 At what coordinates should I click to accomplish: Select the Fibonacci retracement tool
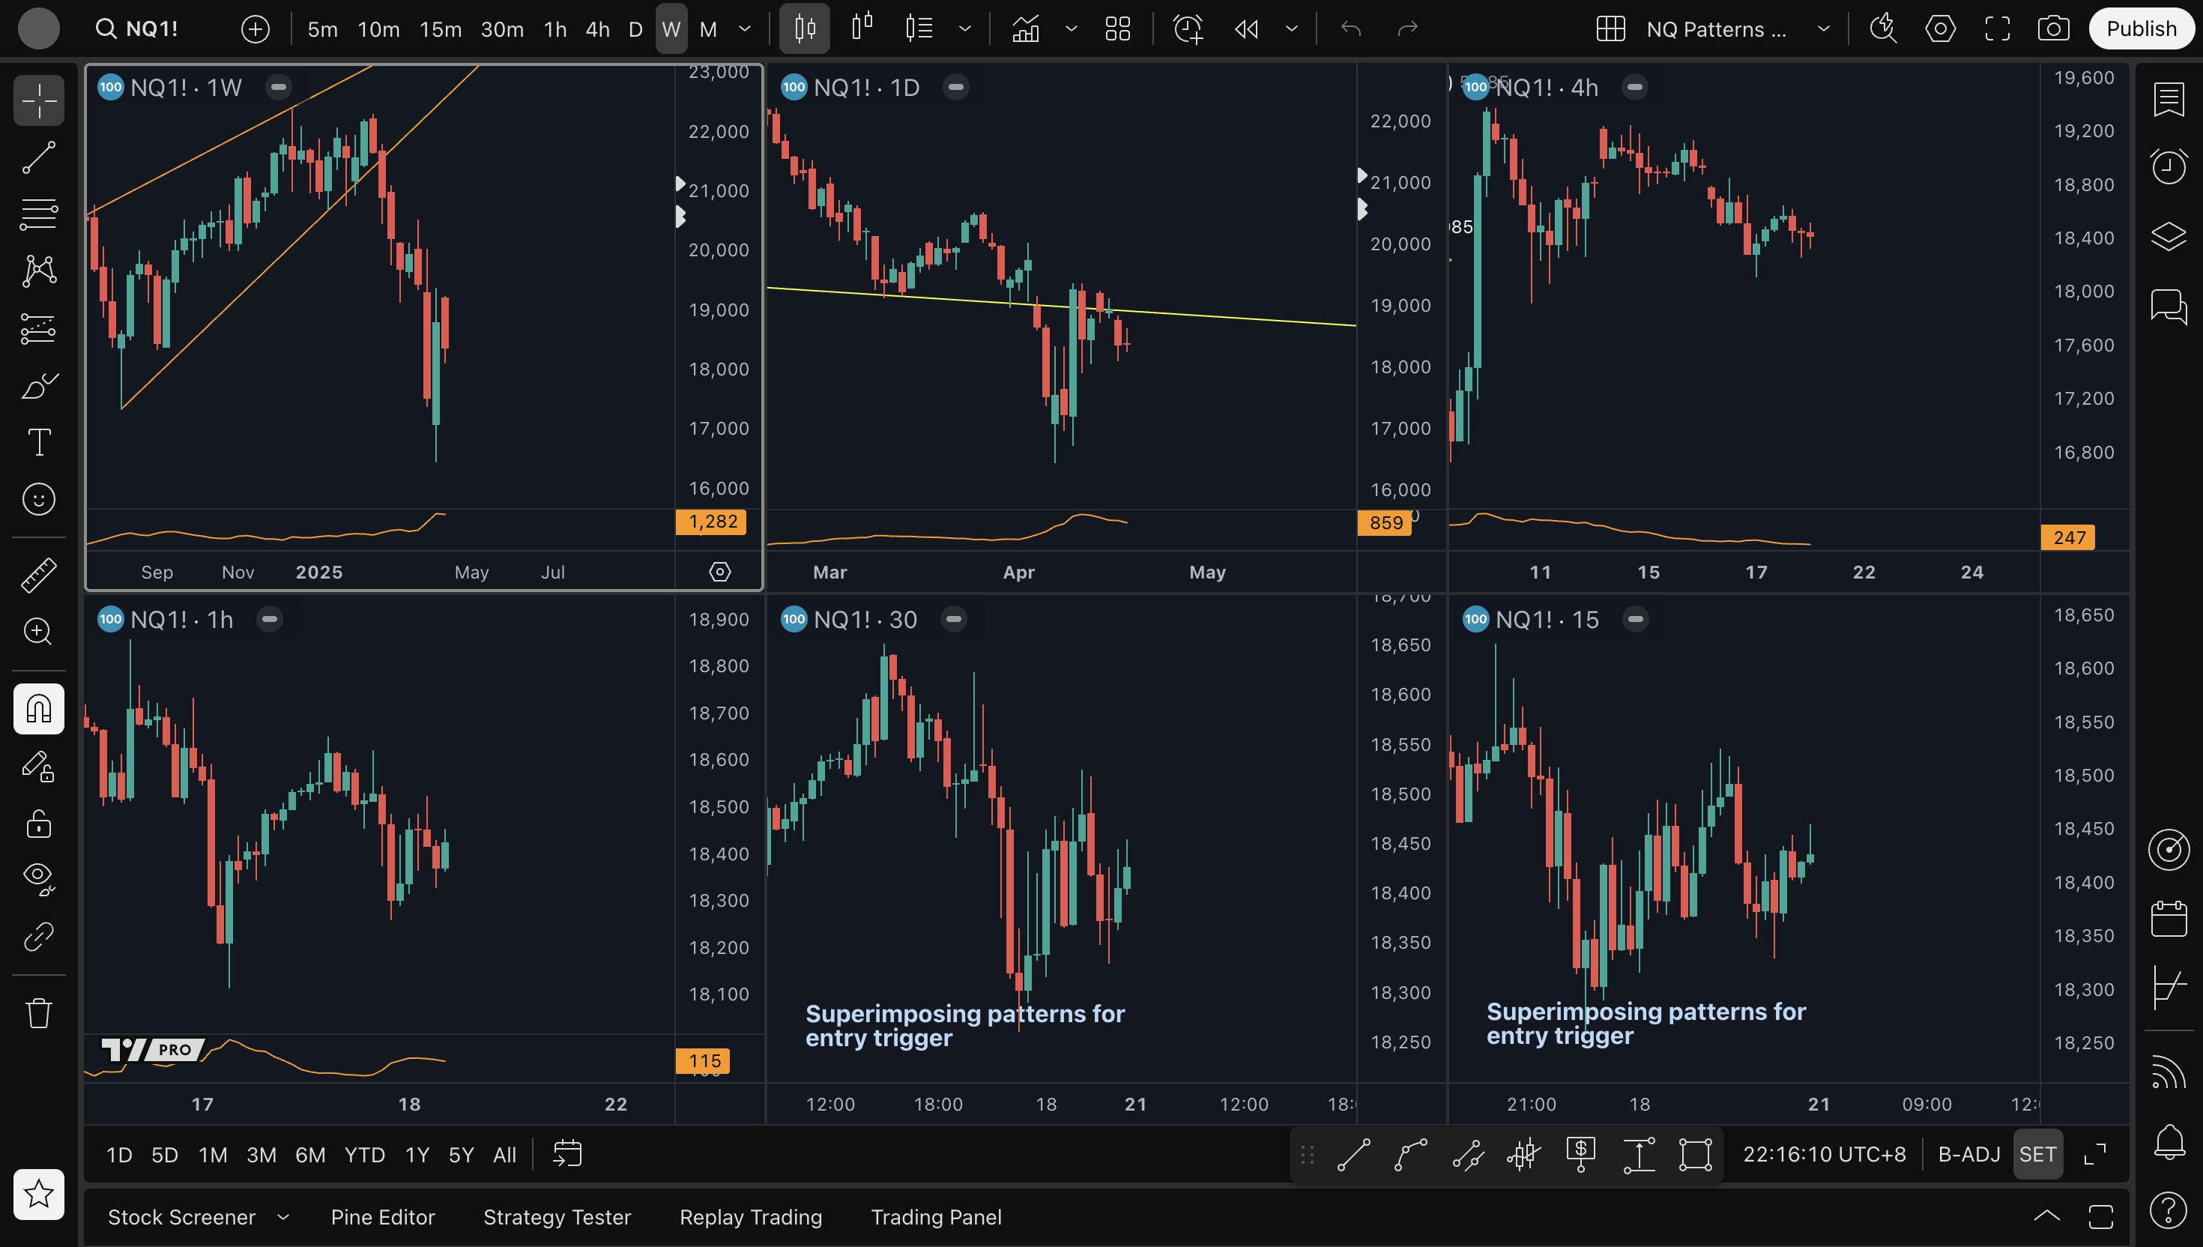[38, 214]
